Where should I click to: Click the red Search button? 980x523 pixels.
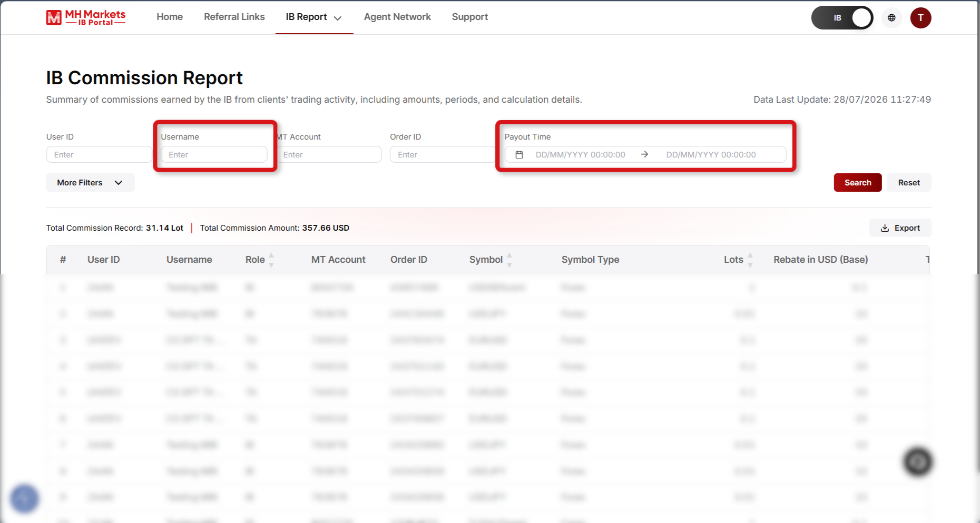tap(858, 183)
